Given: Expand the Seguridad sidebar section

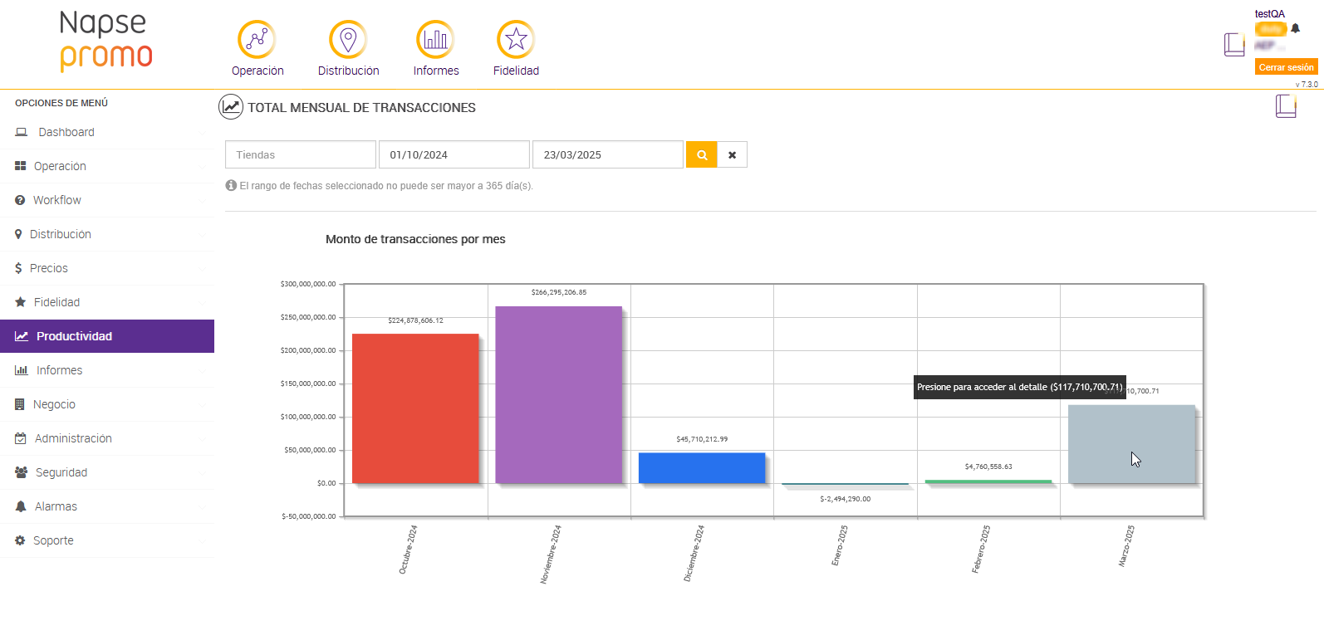Looking at the screenshot, I should tap(107, 472).
